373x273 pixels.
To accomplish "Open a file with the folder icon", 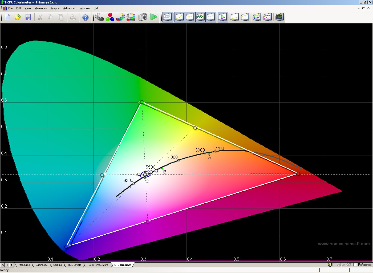I will tap(18, 17).
